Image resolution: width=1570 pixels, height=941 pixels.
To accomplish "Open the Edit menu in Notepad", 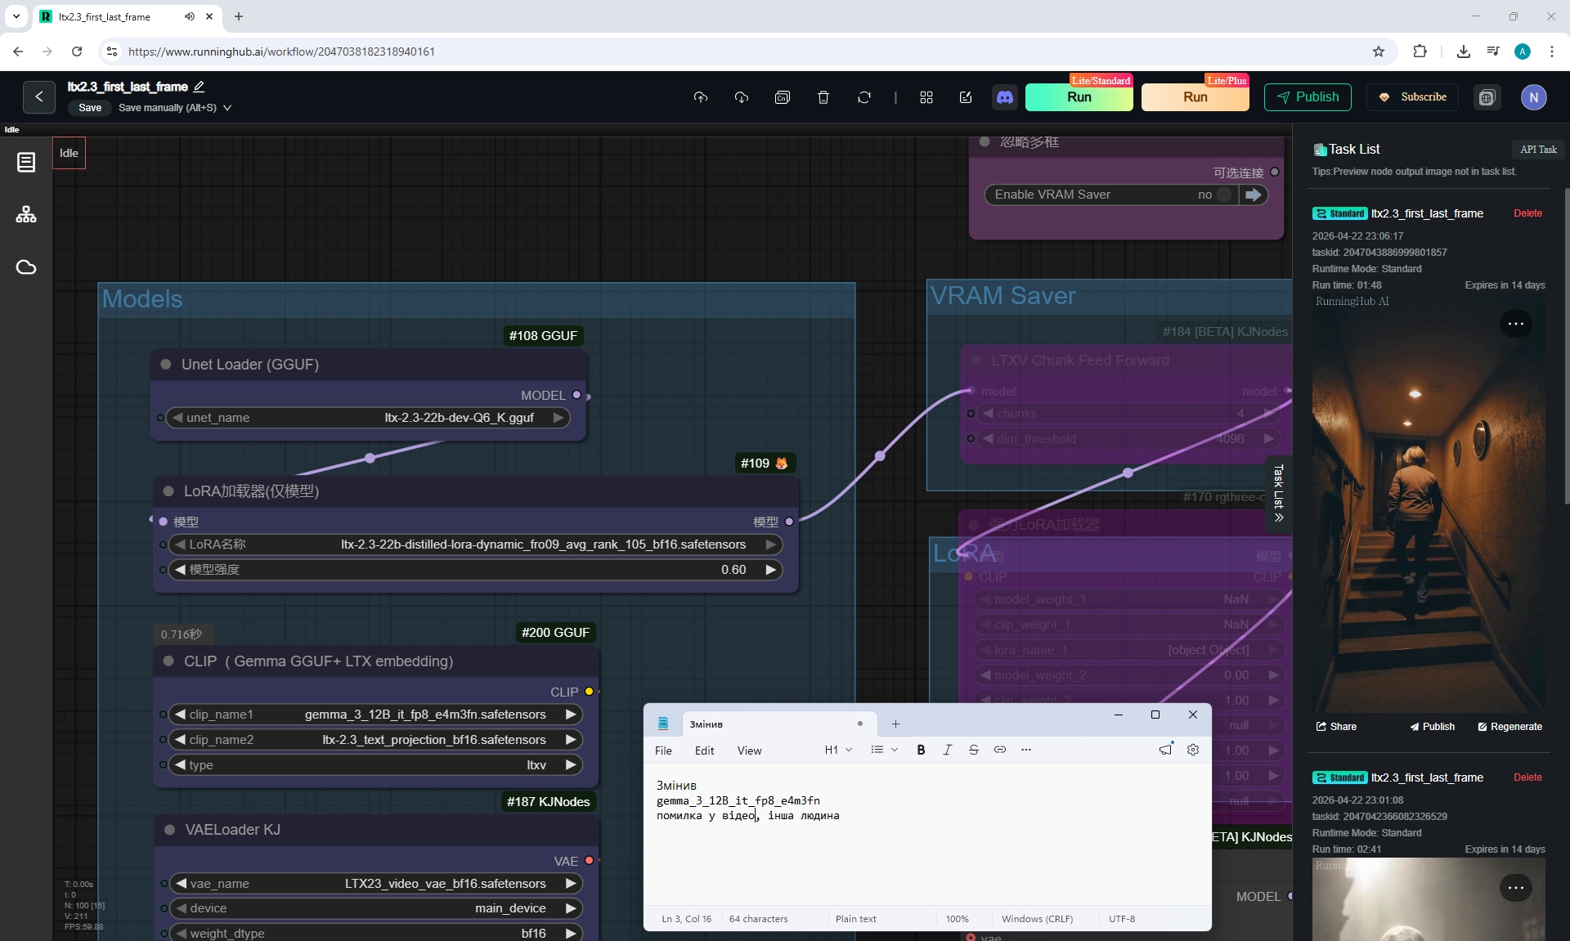I will click(x=704, y=751).
